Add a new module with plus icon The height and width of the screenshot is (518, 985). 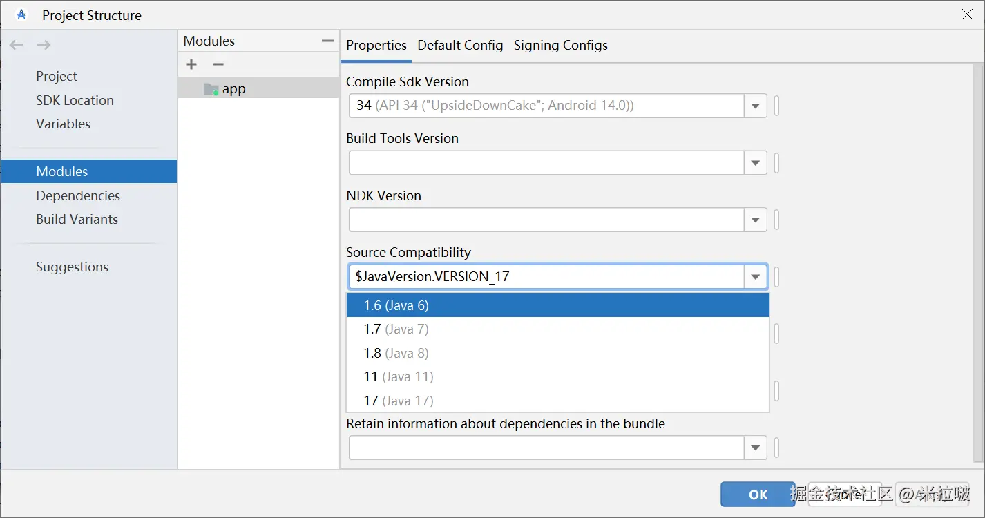[x=191, y=64]
